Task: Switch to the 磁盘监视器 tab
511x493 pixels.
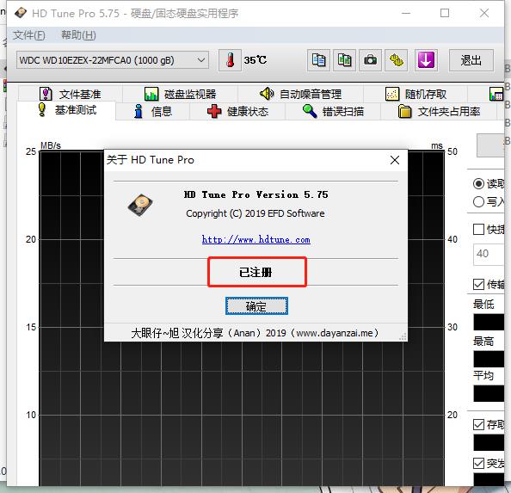Action: coord(180,94)
